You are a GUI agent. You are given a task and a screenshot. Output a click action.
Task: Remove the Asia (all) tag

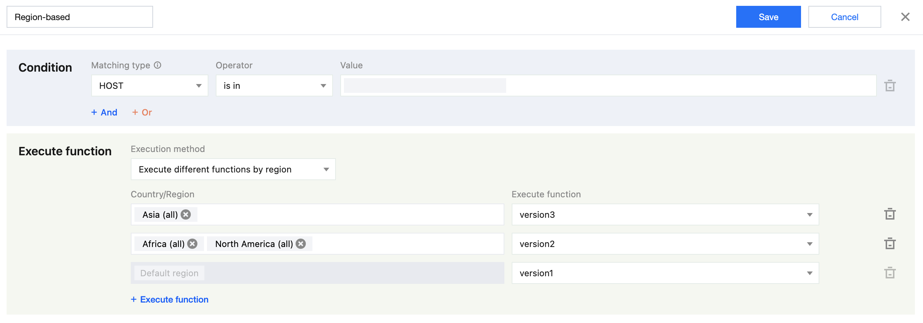(x=186, y=214)
